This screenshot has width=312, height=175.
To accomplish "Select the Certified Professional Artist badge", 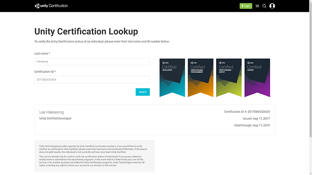I will point(229,78).
